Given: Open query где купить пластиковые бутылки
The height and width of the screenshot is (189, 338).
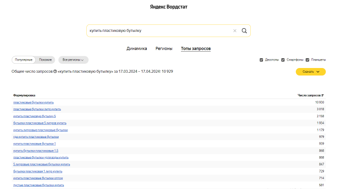Looking at the screenshot, I should coord(36,137).
